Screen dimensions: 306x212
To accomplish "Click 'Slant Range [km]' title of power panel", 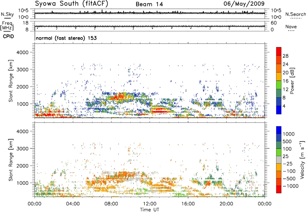I will click(x=11, y=81).
